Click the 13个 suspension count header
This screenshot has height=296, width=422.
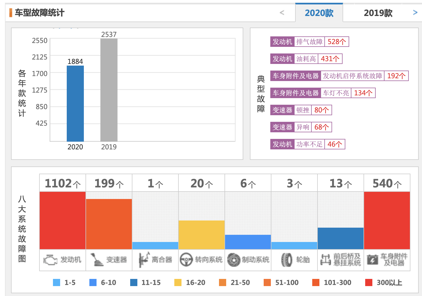341,183
